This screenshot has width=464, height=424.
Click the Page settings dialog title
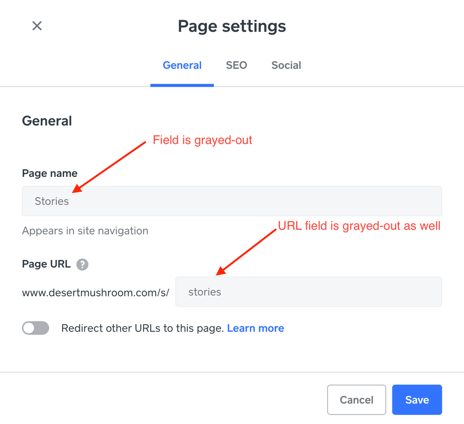point(232,26)
